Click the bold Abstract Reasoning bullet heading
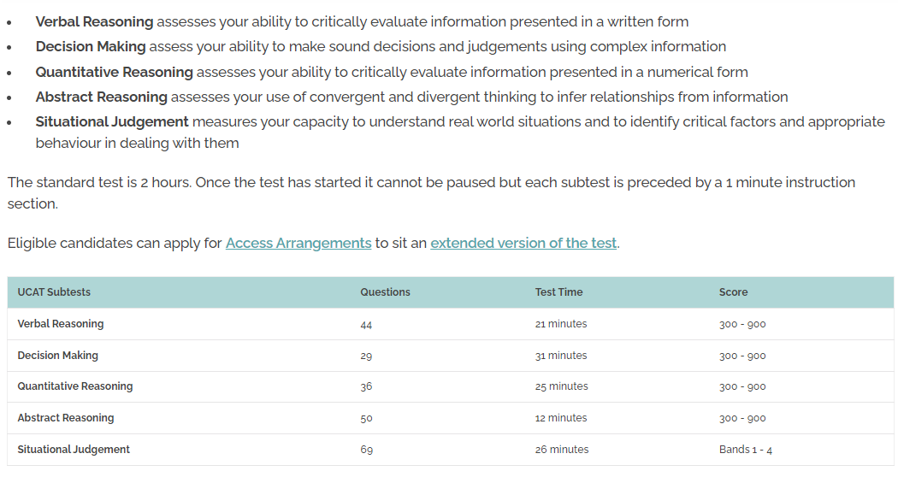The image size is (898, 483). click(102, 97)
